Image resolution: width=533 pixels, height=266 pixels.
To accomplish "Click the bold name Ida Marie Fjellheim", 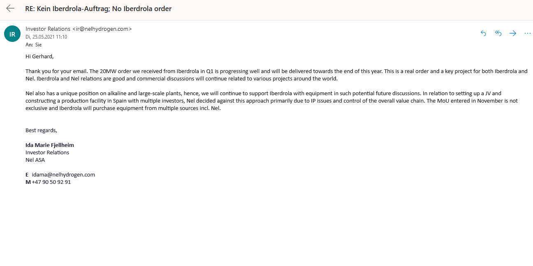I will click(x=50, y=145).
